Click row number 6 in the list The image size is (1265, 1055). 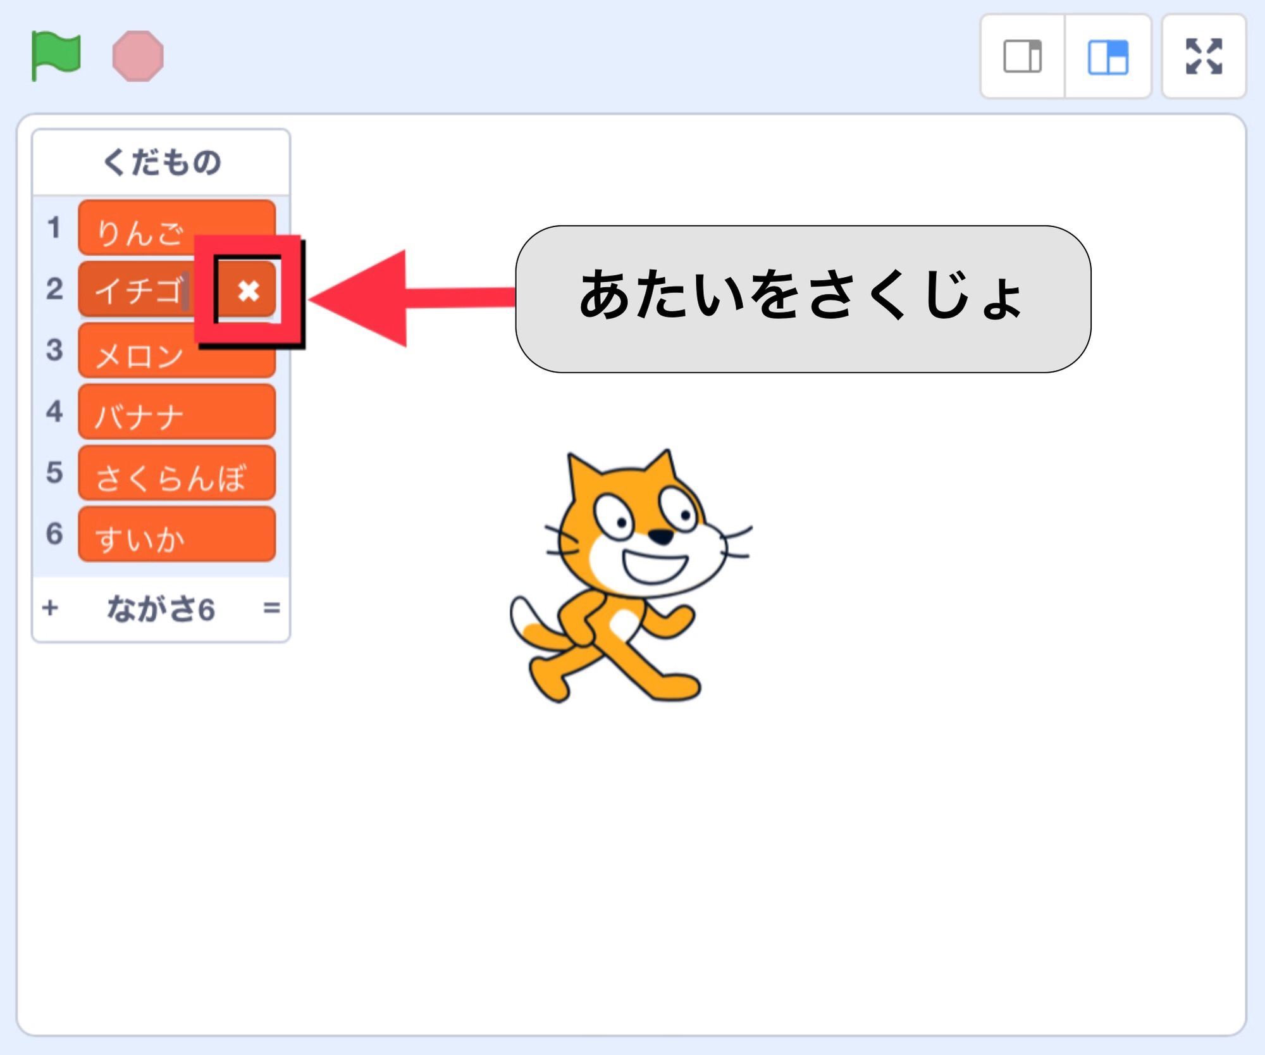tap(54, 534)
